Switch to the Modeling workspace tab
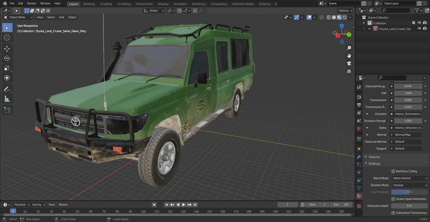Image resolution: width=430 pixels, height=222 pixels. (89, 4)
